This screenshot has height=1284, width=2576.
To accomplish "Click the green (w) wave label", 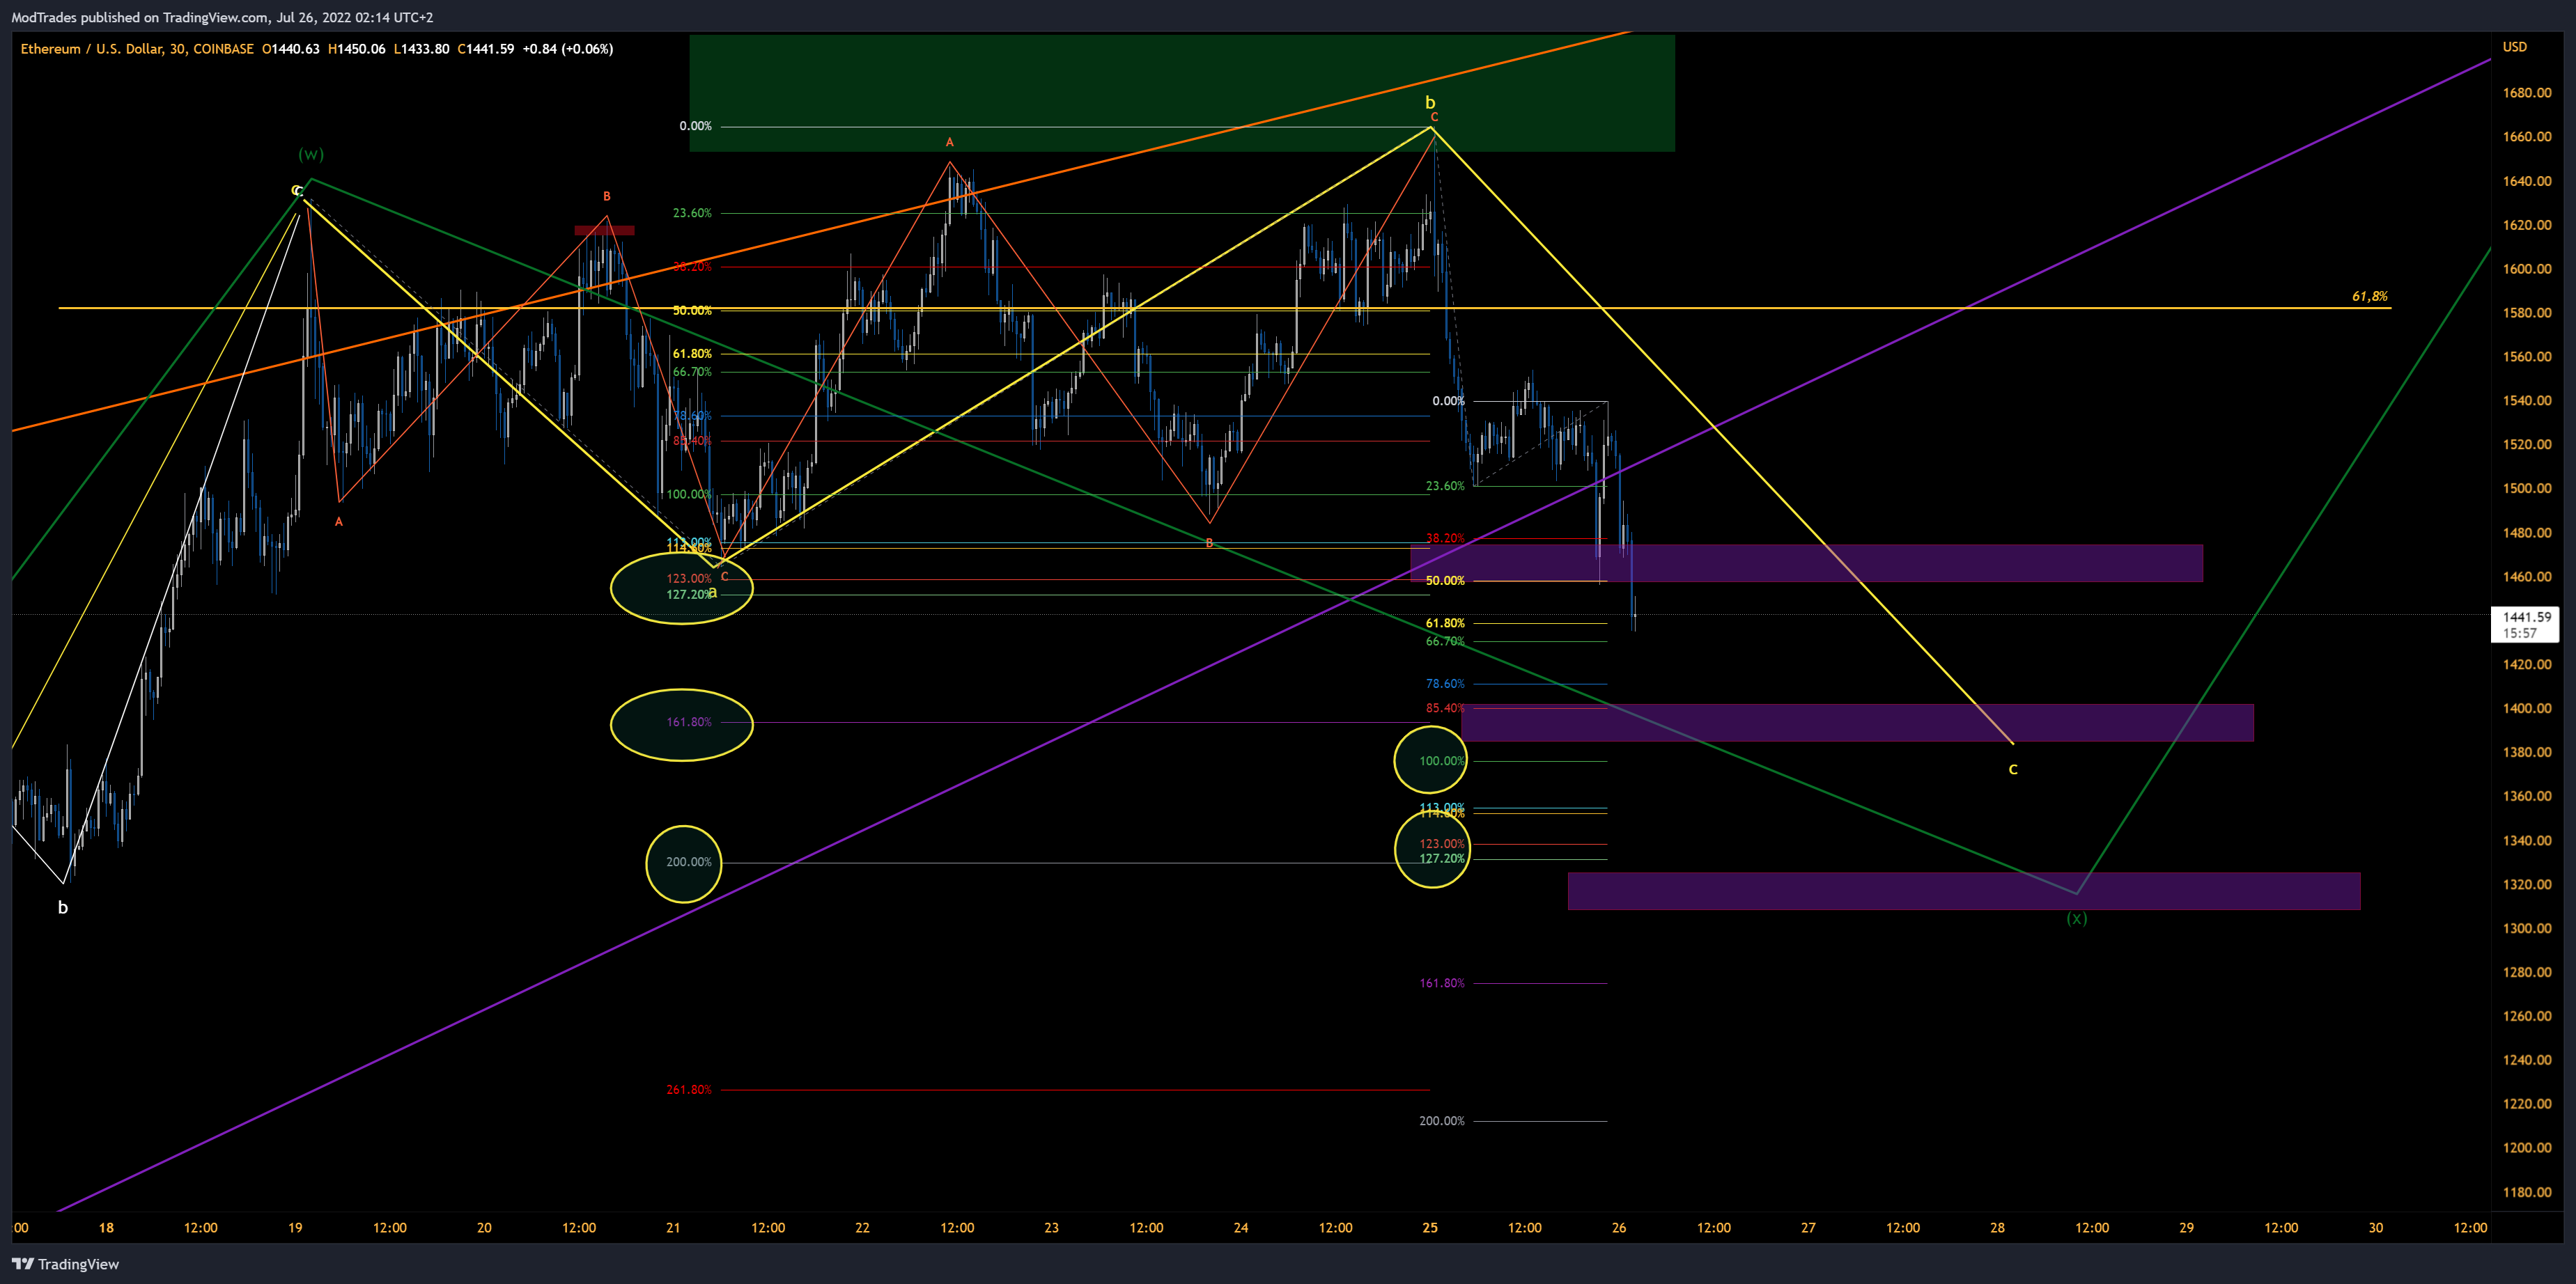I will (311, 155).
